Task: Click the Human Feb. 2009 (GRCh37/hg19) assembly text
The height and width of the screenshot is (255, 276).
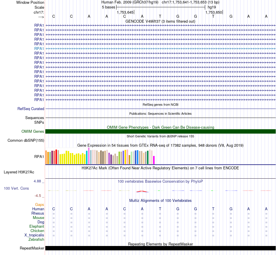Action: point(130,2)
